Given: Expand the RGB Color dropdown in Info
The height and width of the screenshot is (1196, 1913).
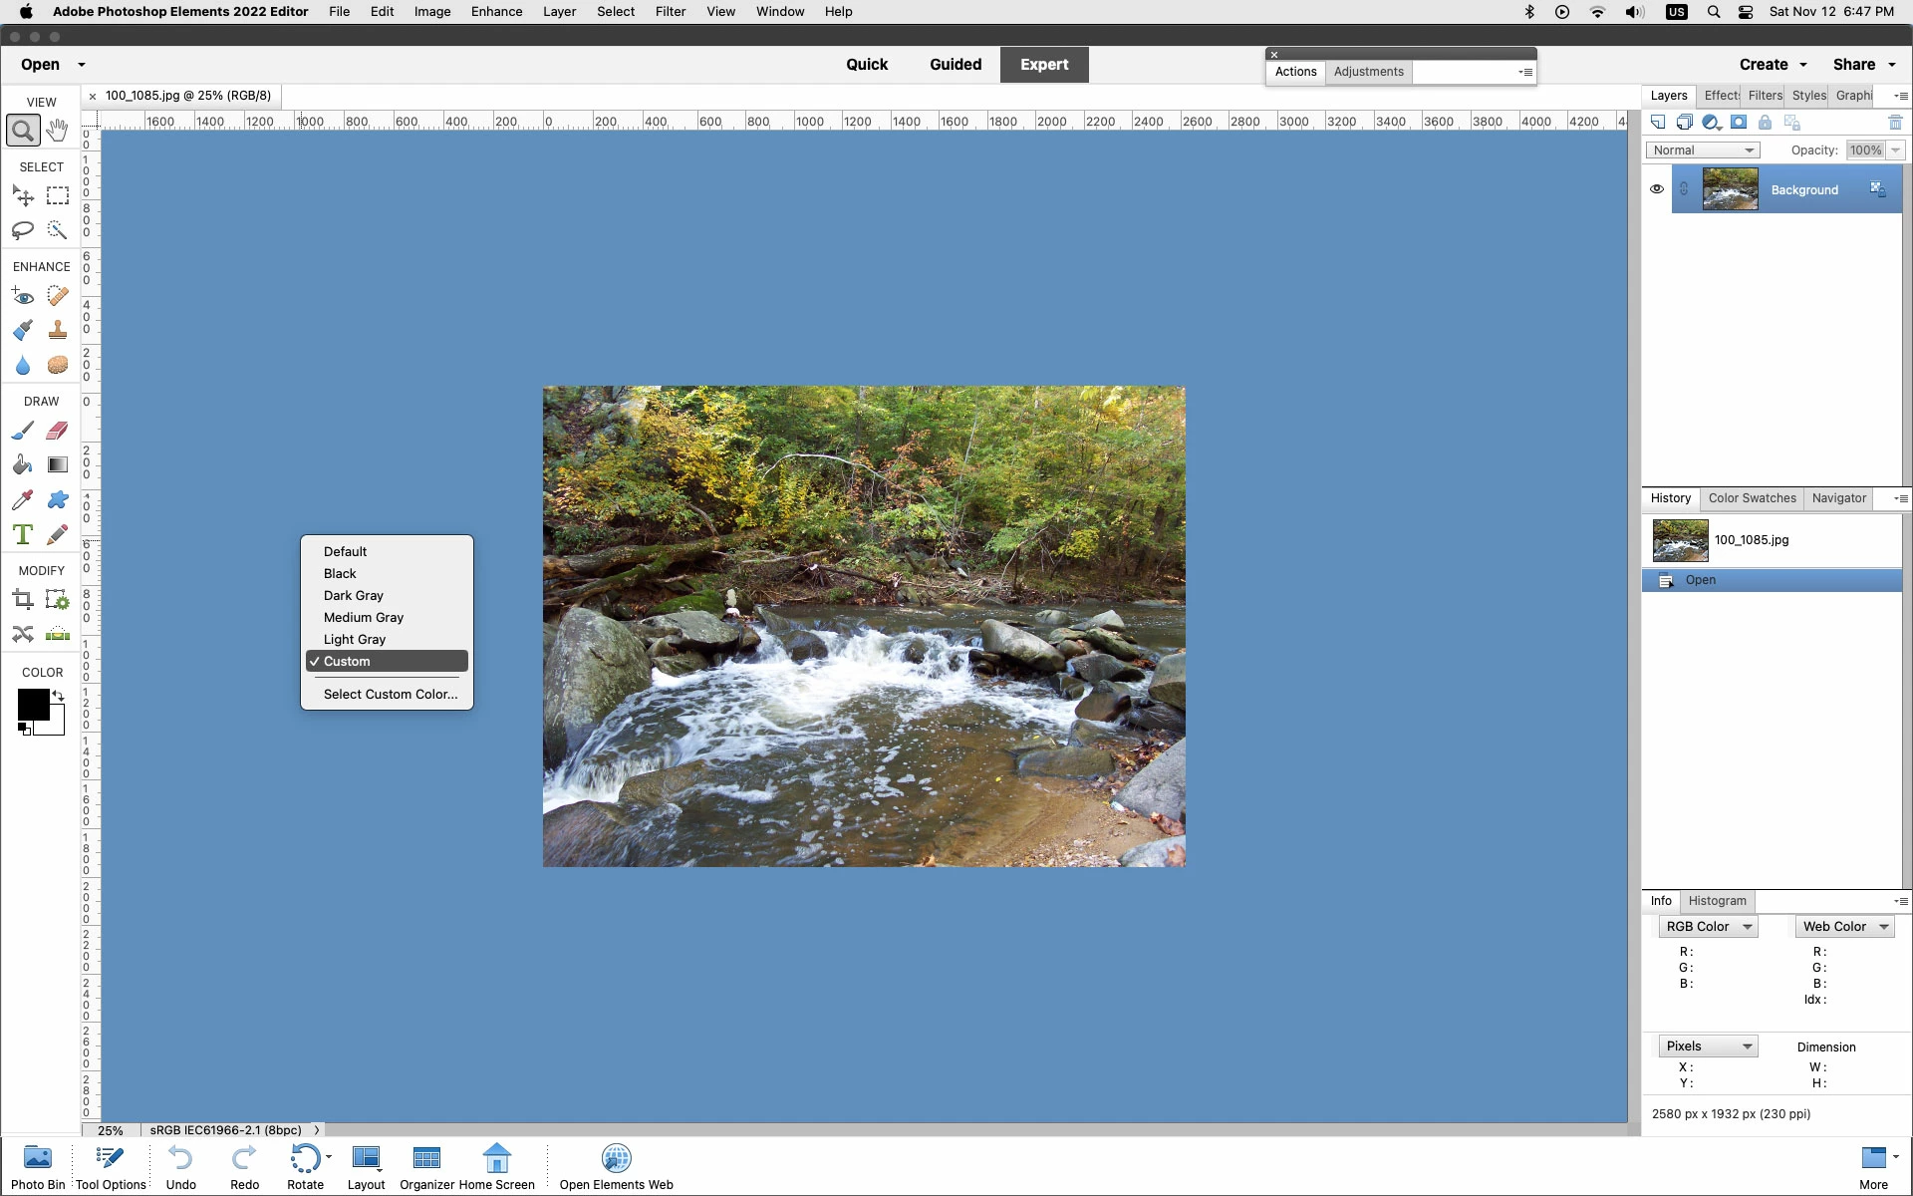Looking at the screenshot, I should point(1708,927).
